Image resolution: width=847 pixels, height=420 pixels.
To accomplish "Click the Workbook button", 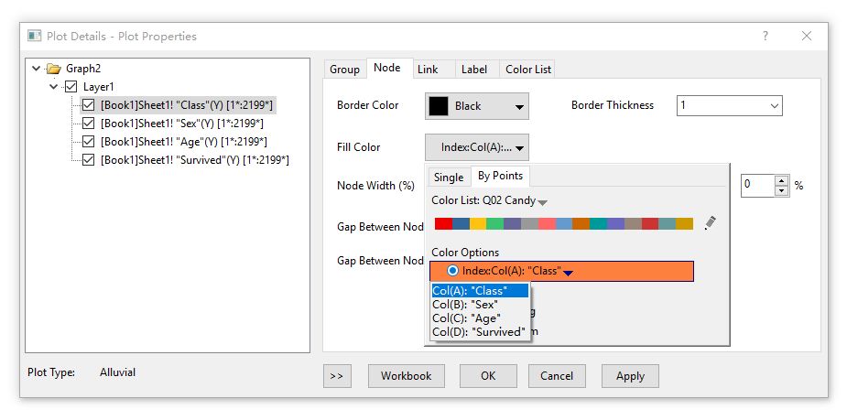I will [x=407, y=376].
